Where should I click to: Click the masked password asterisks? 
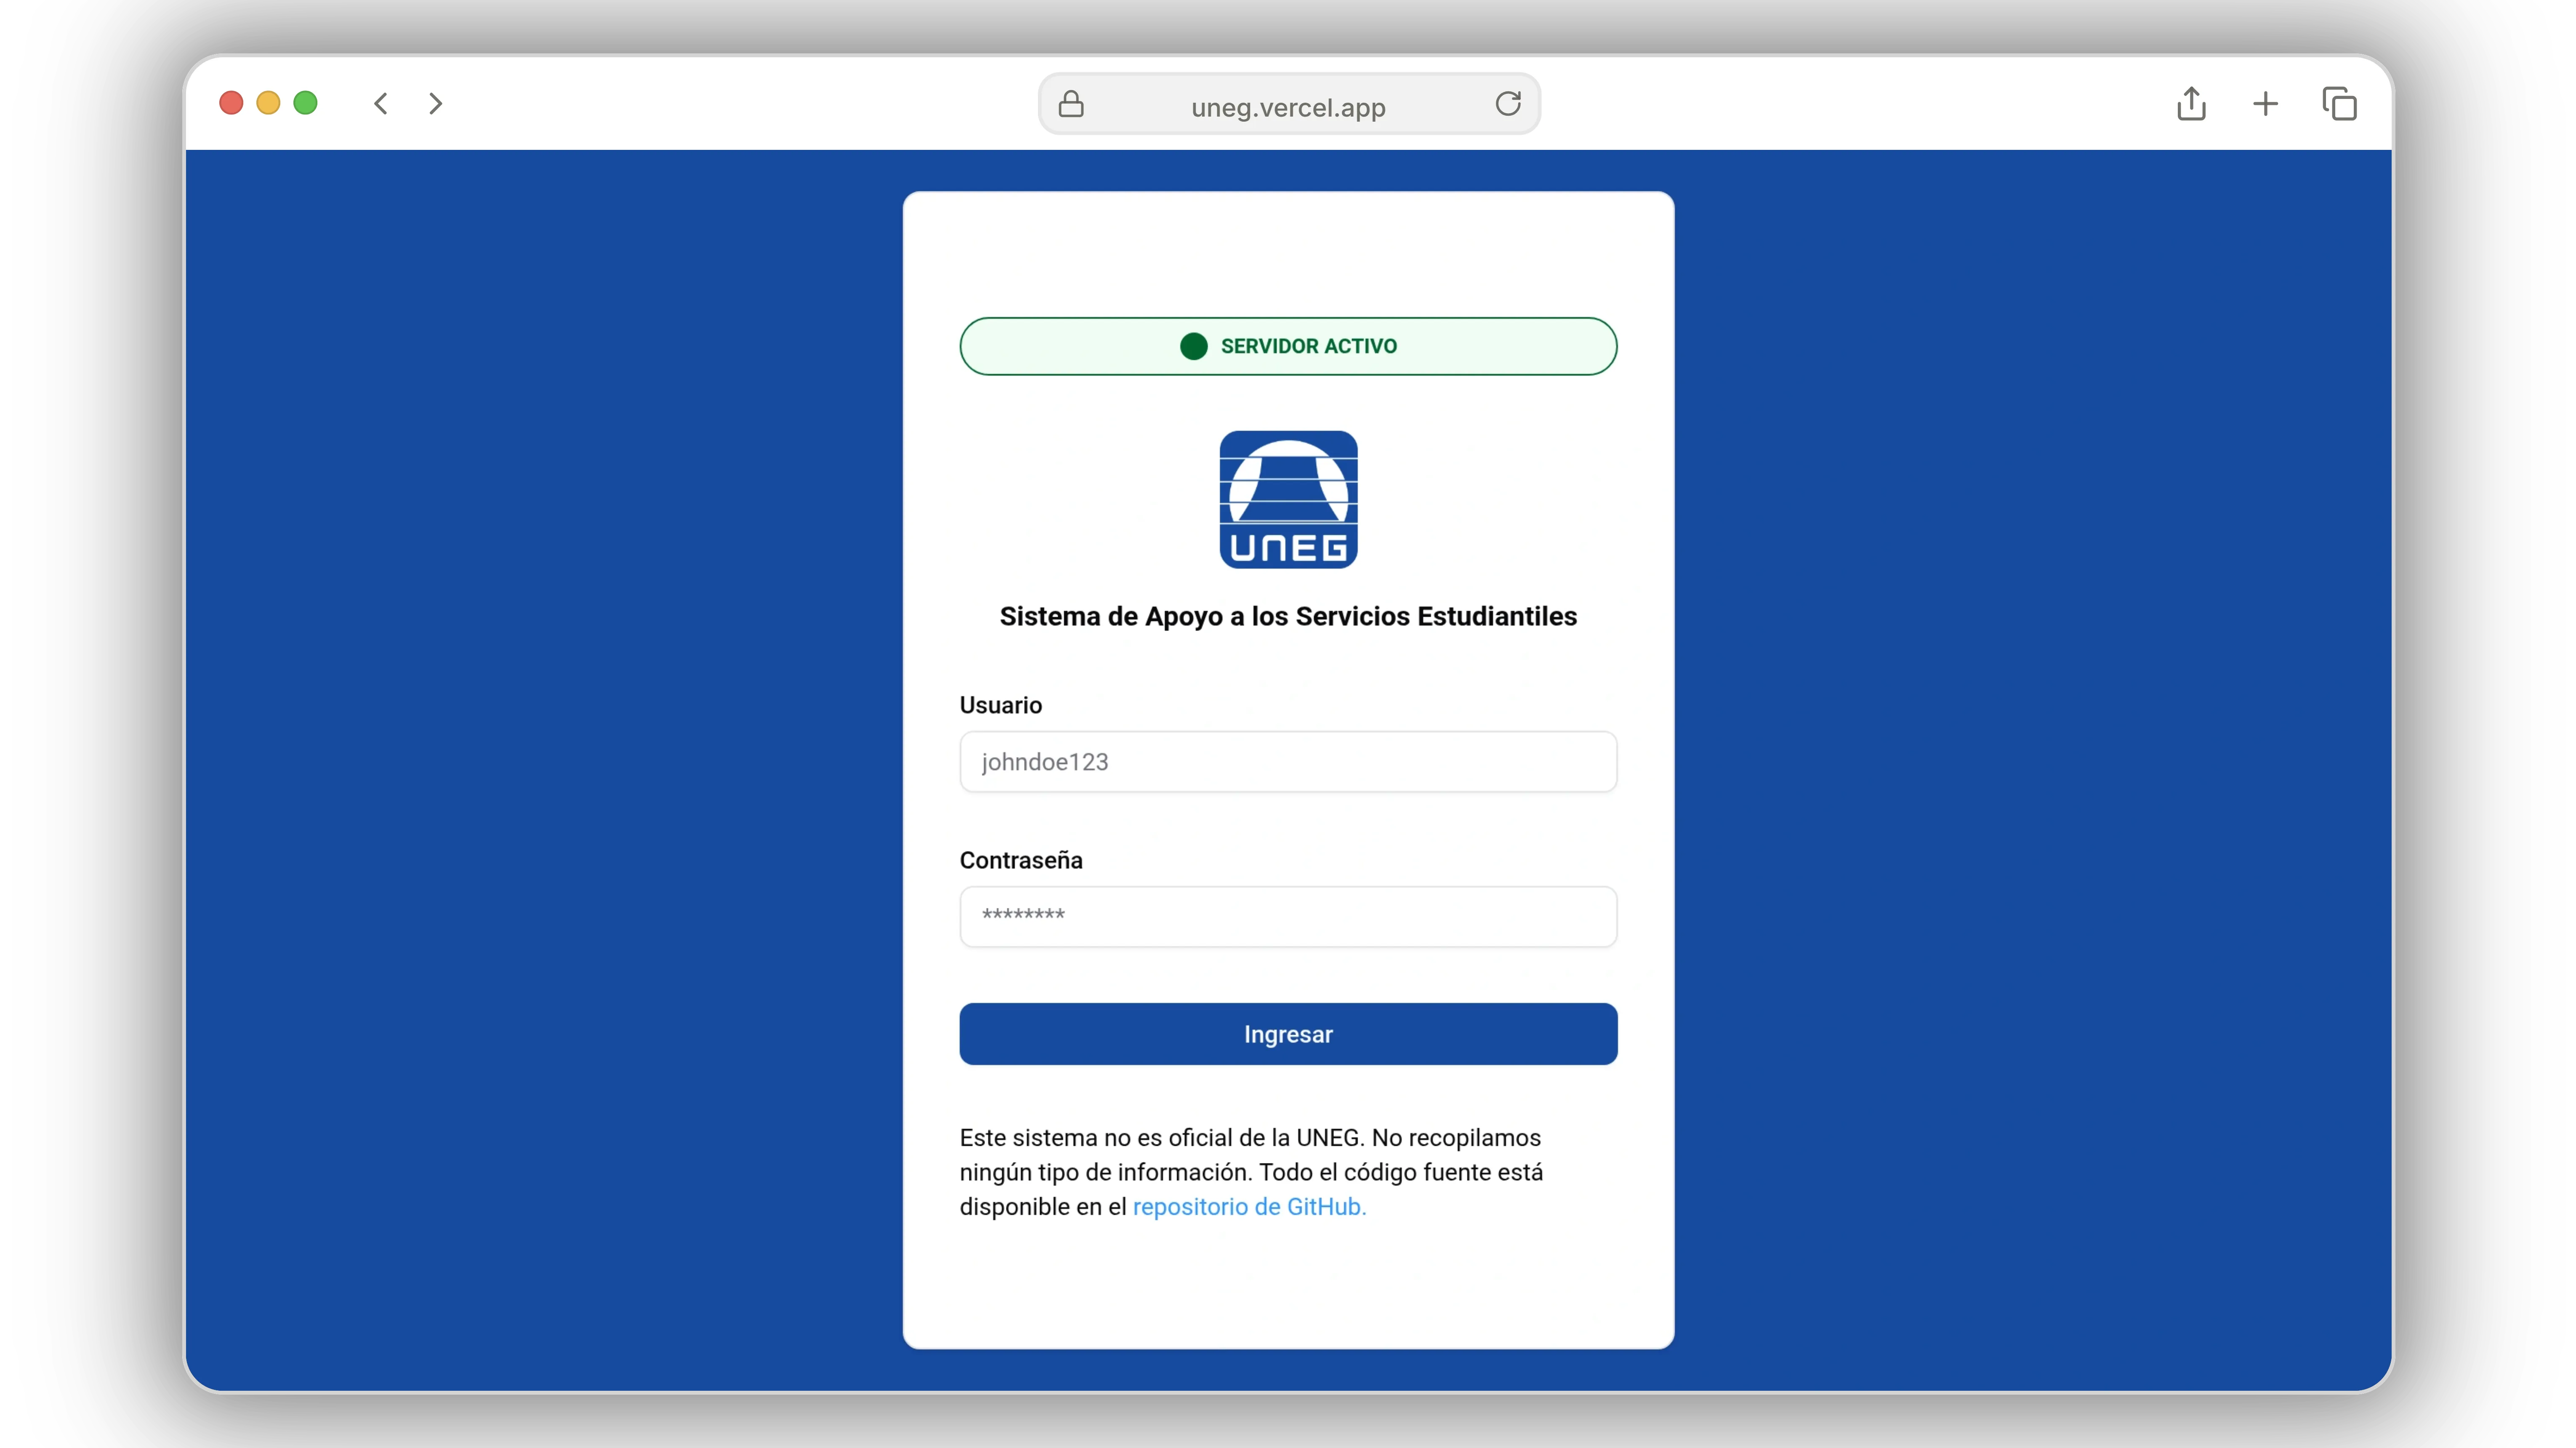(x=1021, y=916)
